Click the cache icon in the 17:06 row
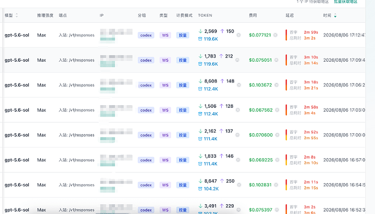This screenshot has height=214, width=375. [x=200, y=89]
